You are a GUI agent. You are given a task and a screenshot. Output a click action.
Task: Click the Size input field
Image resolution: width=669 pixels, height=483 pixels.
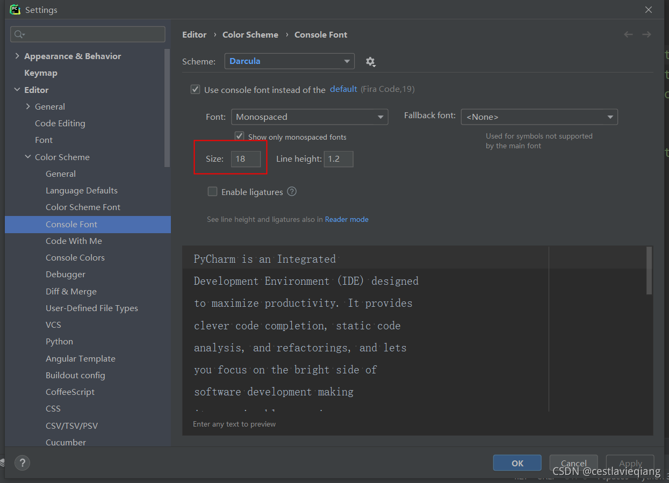(246, 158)
